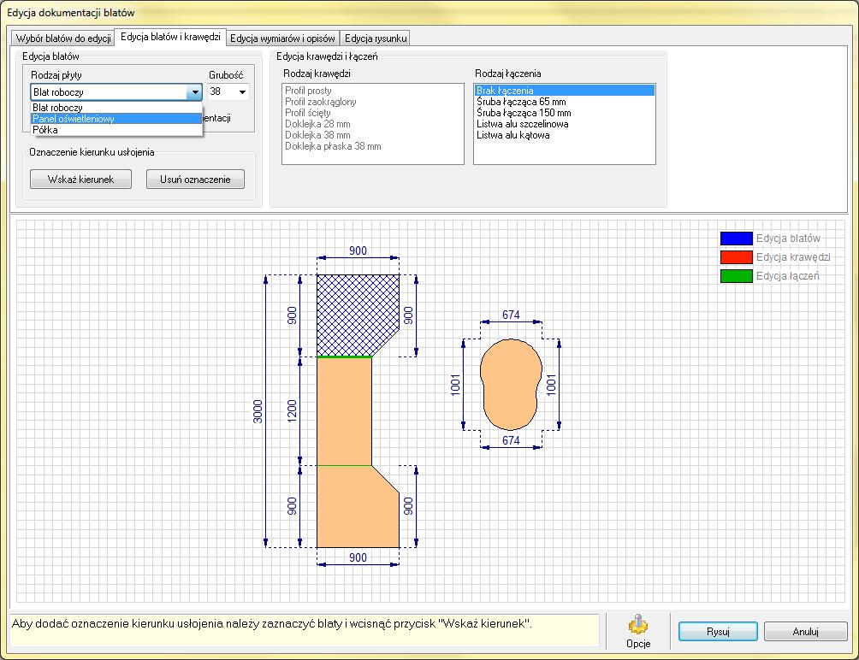Select the middle 1200 countertop segment
This screenshot has height=660, width=859.
click(344, 411)
